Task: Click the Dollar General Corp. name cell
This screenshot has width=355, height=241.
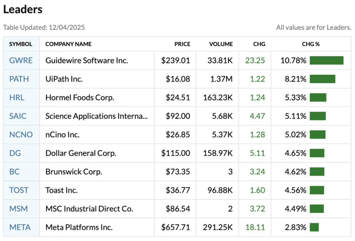Action: 81,153
